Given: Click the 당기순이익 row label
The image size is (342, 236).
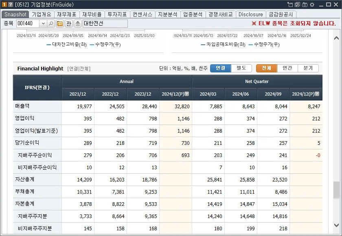Looking at the screenshot, I should click(27, 143).
